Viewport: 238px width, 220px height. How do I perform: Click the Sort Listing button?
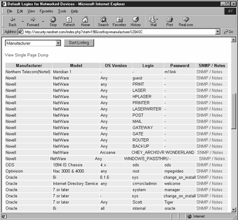pos(79,43)
